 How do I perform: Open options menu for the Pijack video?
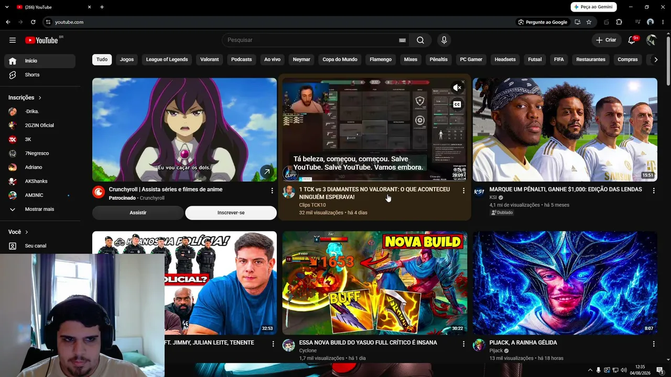654,344
